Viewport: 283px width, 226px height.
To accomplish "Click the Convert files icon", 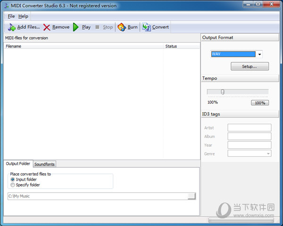I will [146, 27].
